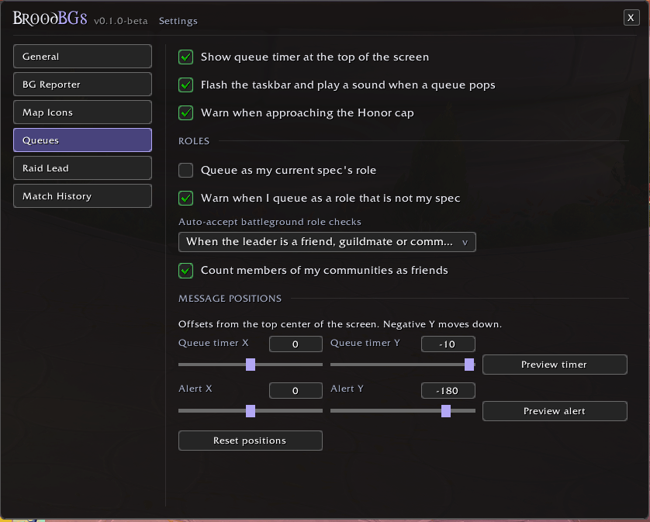Click the Queue timer Y slider handle

469,365
